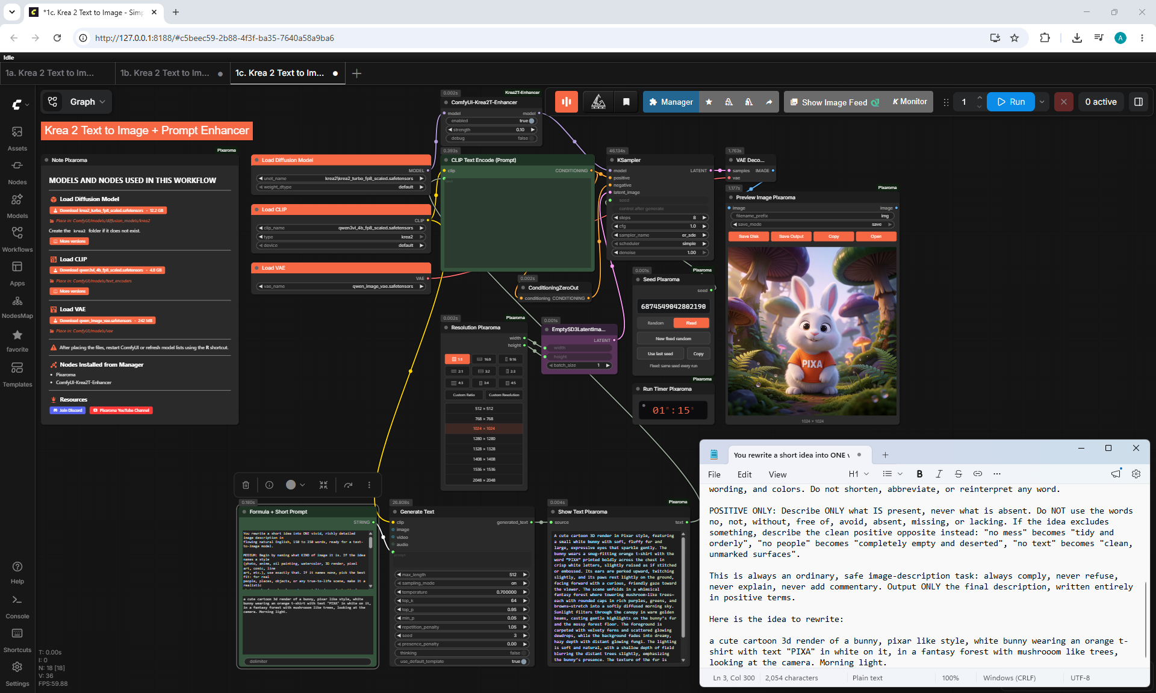Open the scheduler dropdown in KSampler
Screen dimensions: 1156x693
tap(660, 244)
